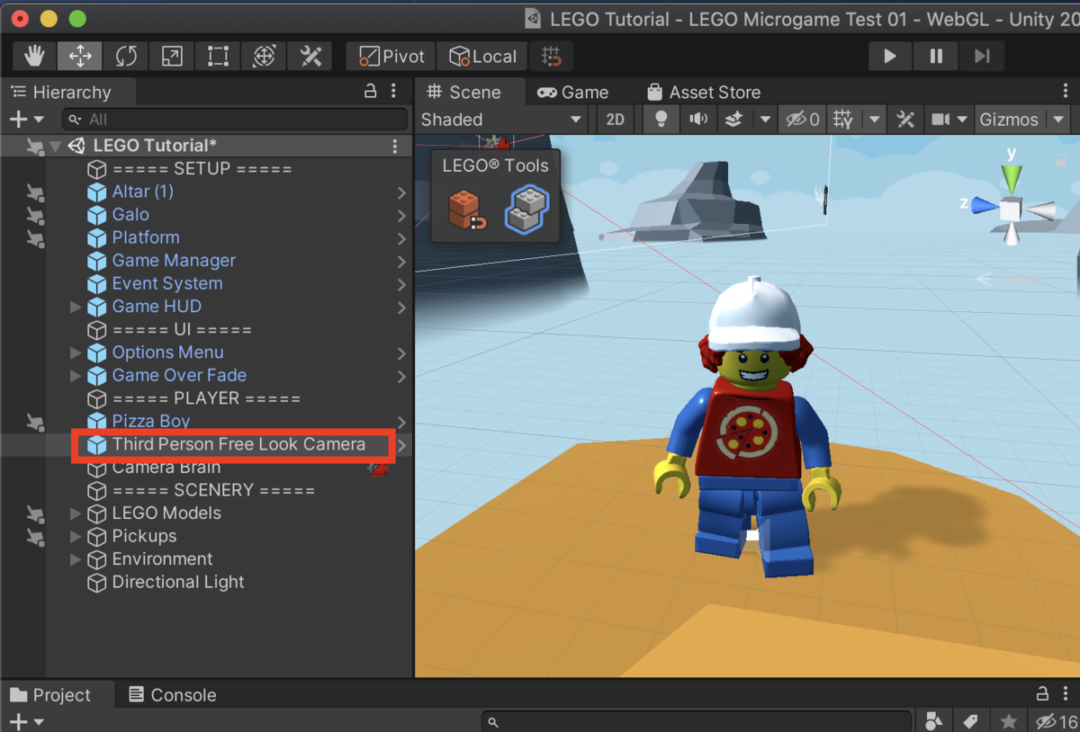The image size is (1080, 732).
Task: Filter Project search by type icon
Action: [x=933, y=721]
